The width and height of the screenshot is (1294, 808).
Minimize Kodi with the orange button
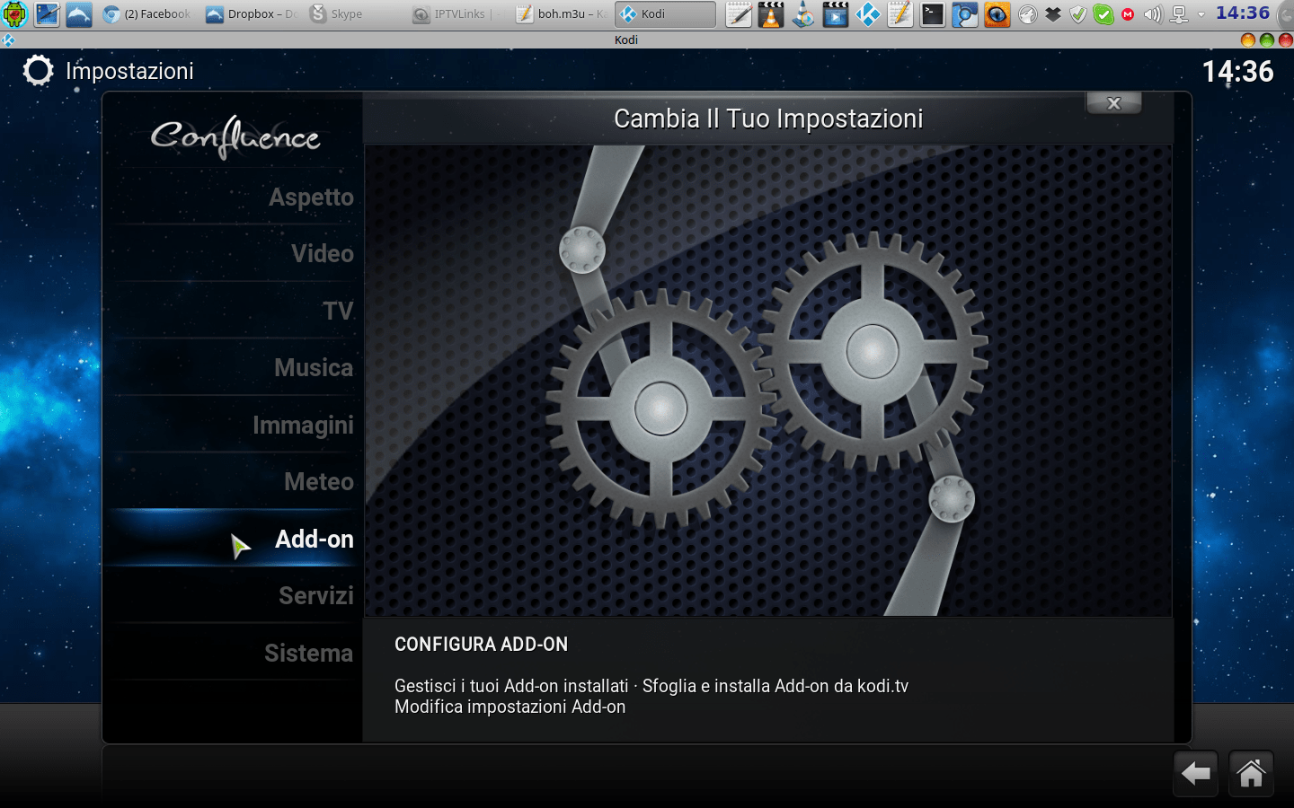[1247, 40]
